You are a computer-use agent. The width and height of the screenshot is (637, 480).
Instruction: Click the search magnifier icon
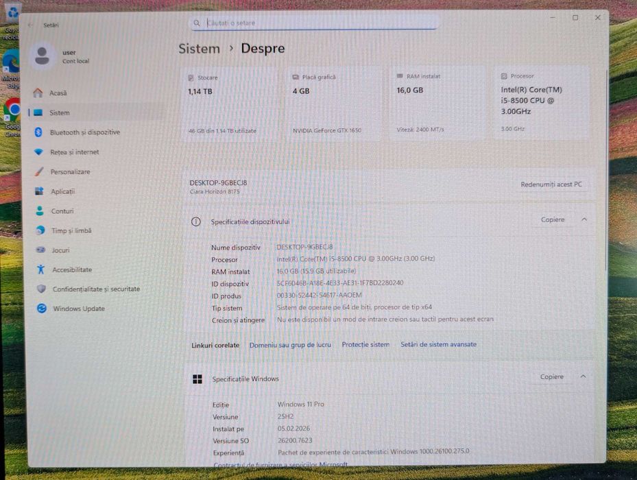pos(197,23)
